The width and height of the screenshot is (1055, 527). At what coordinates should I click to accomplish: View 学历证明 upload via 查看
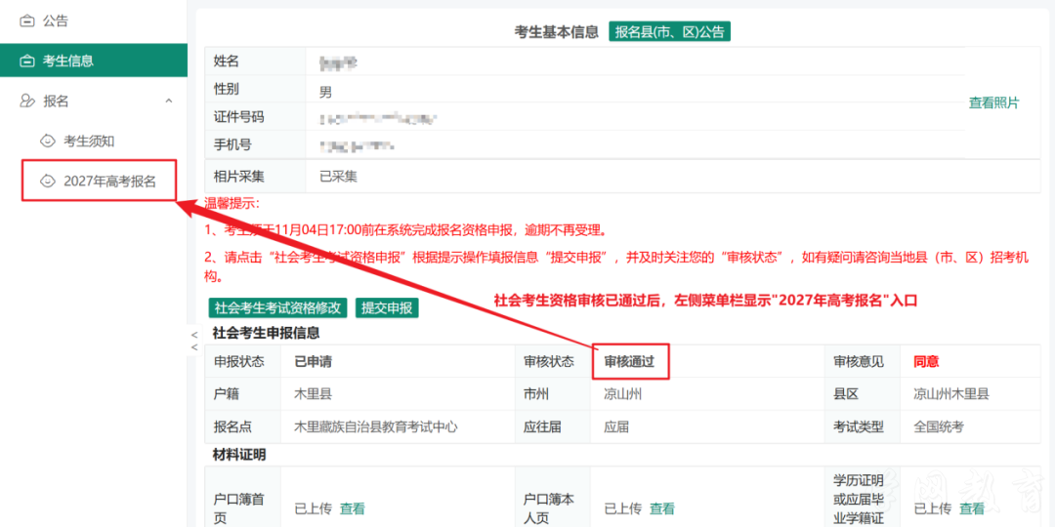point(972,508)
